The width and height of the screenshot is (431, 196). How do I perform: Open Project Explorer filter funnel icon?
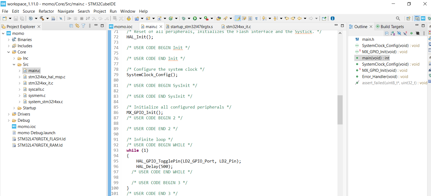click(83, 26)
